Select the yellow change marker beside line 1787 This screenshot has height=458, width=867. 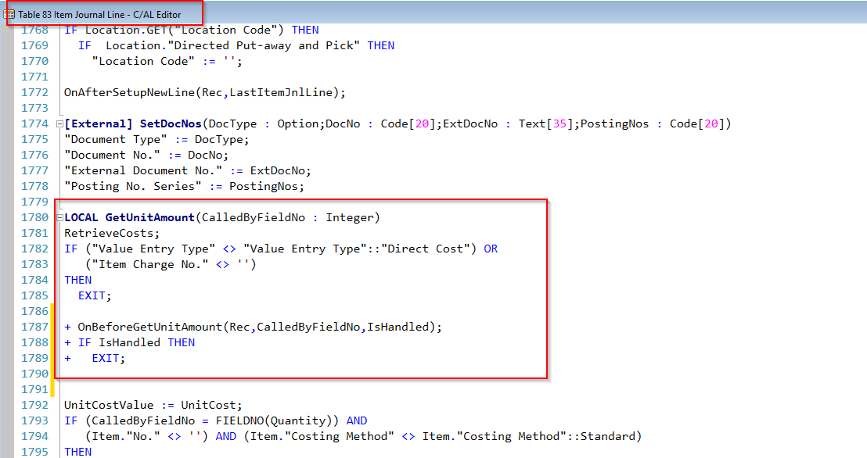point(52,327)
